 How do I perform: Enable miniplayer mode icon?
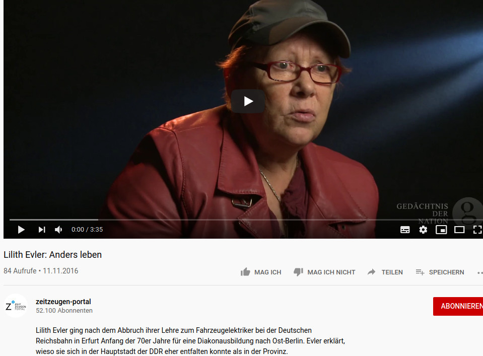point(441,230)
